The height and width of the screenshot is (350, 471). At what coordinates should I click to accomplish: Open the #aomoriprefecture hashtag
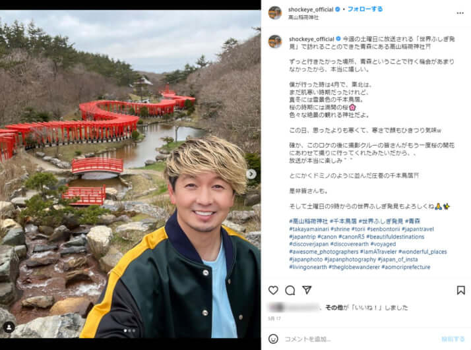406,267
